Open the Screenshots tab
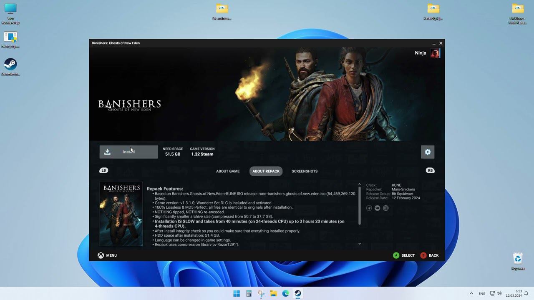Image resolution: width=534 pixels, height=300 pixels. click(305, 171)
